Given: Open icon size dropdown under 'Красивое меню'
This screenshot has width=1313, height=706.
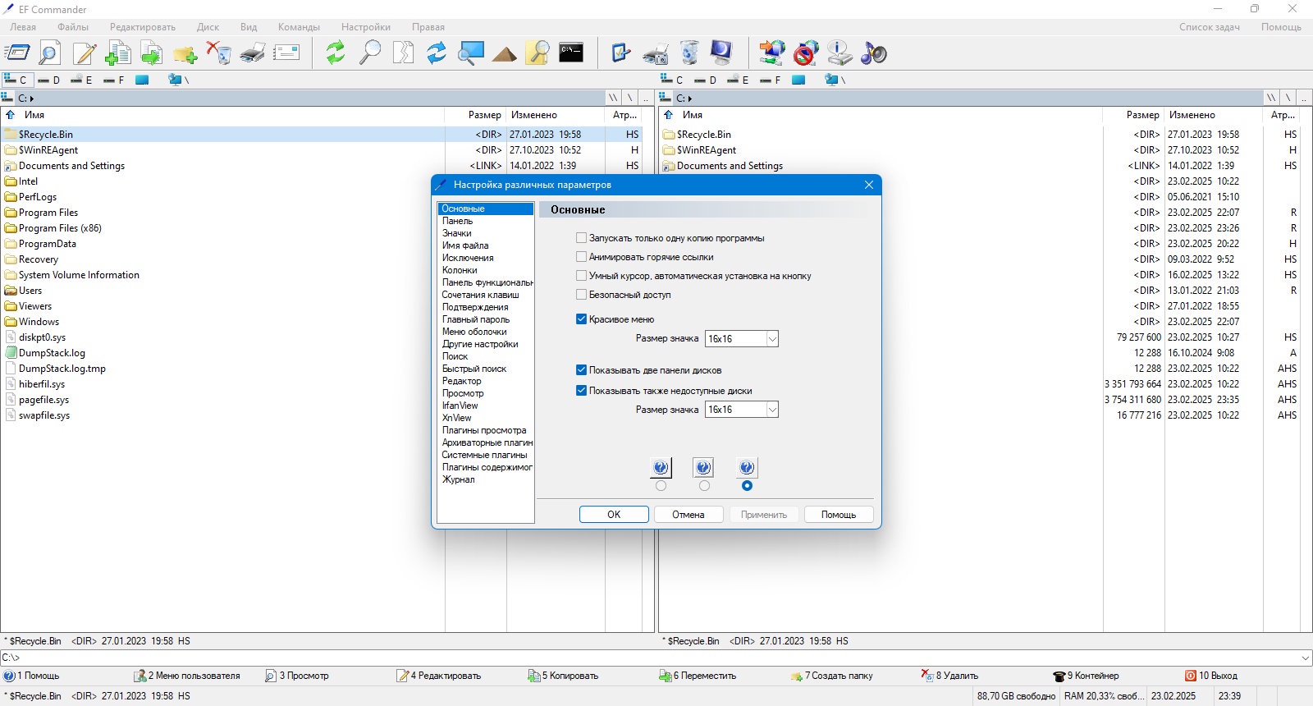Looking at the screenshot, I should pos(772,339).
